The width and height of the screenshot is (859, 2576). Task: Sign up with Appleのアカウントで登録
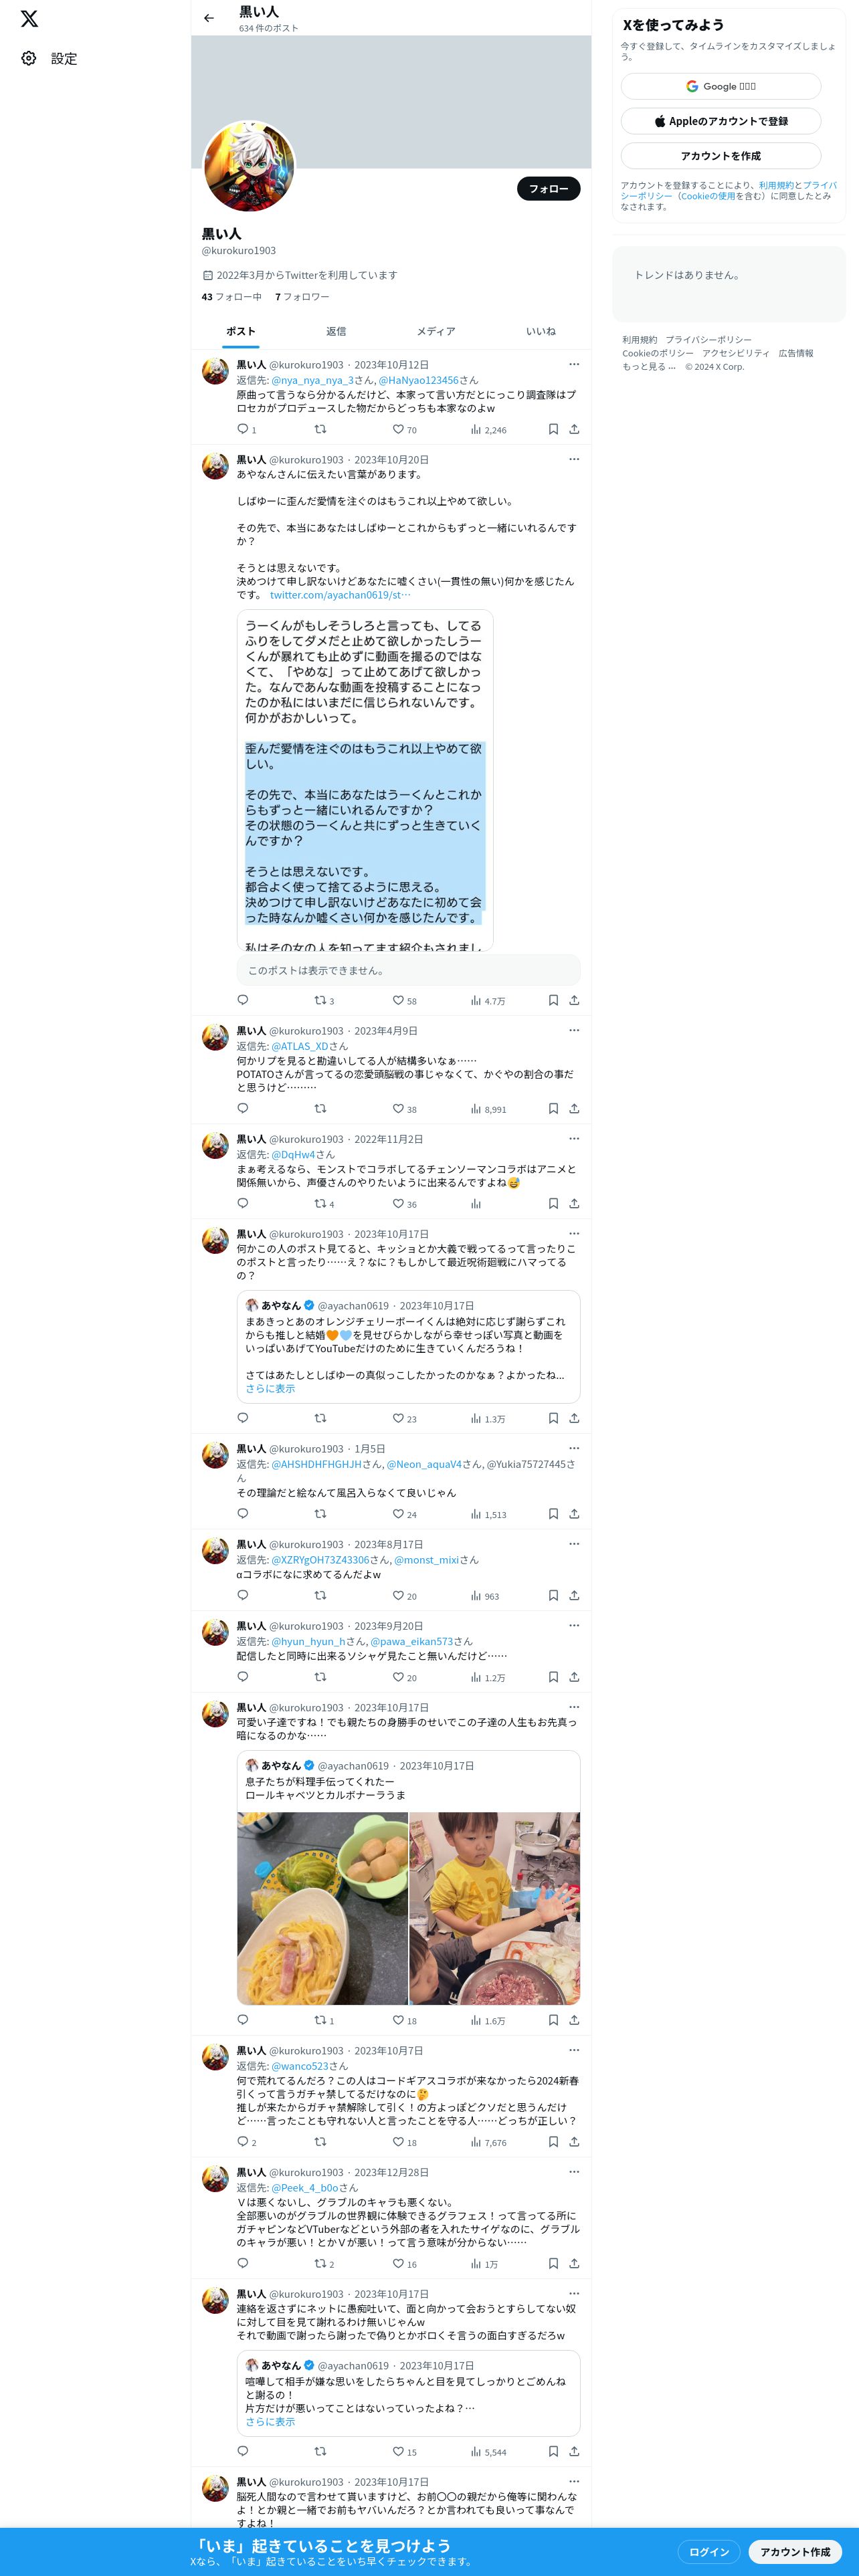pyautogui.click(x=721, y=121)
